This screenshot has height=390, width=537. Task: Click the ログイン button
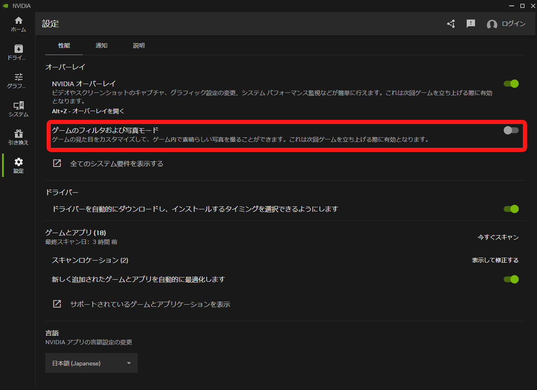514,24
